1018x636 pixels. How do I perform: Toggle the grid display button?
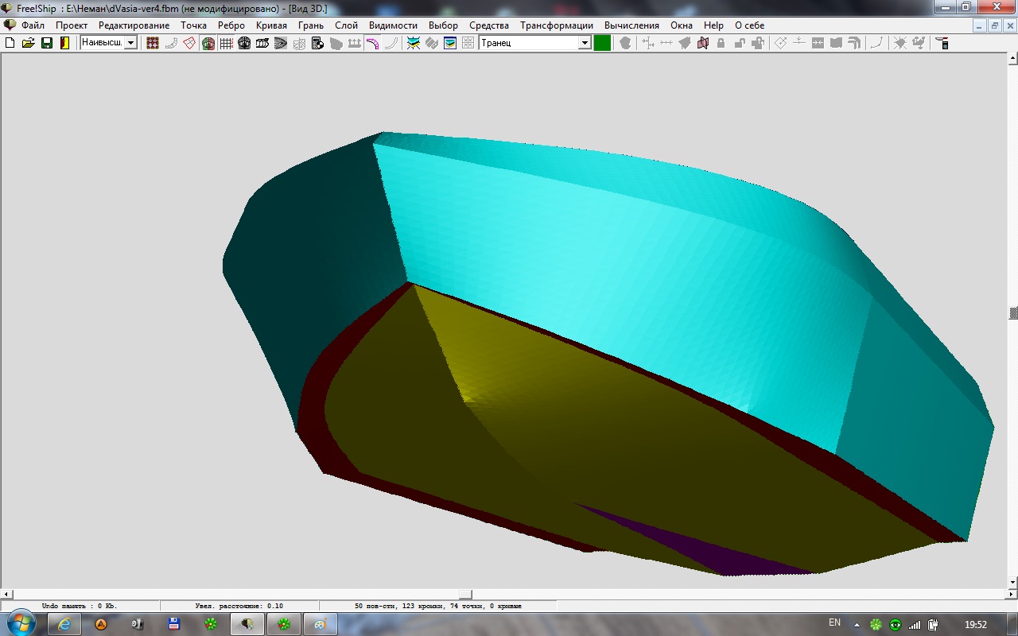227,43
